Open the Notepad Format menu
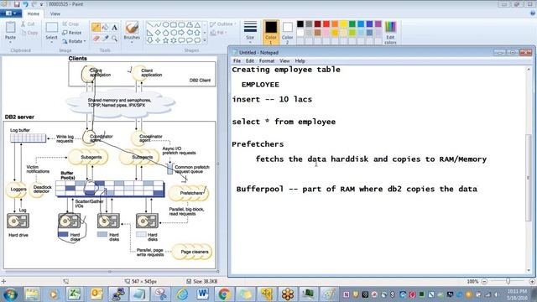Image resolution: width=537 pixels, height=302 pixels. click(x=267, y=61)
